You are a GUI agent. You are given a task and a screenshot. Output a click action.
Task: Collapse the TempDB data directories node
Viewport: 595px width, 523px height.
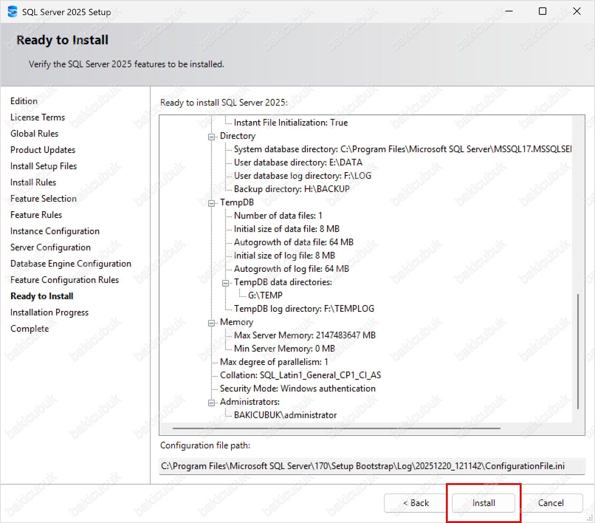(226, 283)
